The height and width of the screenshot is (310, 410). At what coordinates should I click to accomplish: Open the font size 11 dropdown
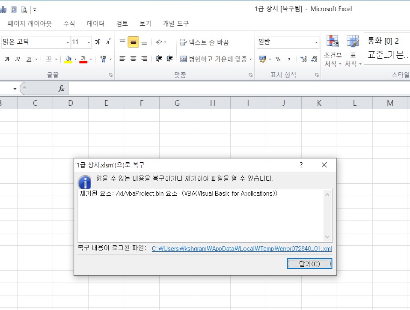tap(89, 42)
